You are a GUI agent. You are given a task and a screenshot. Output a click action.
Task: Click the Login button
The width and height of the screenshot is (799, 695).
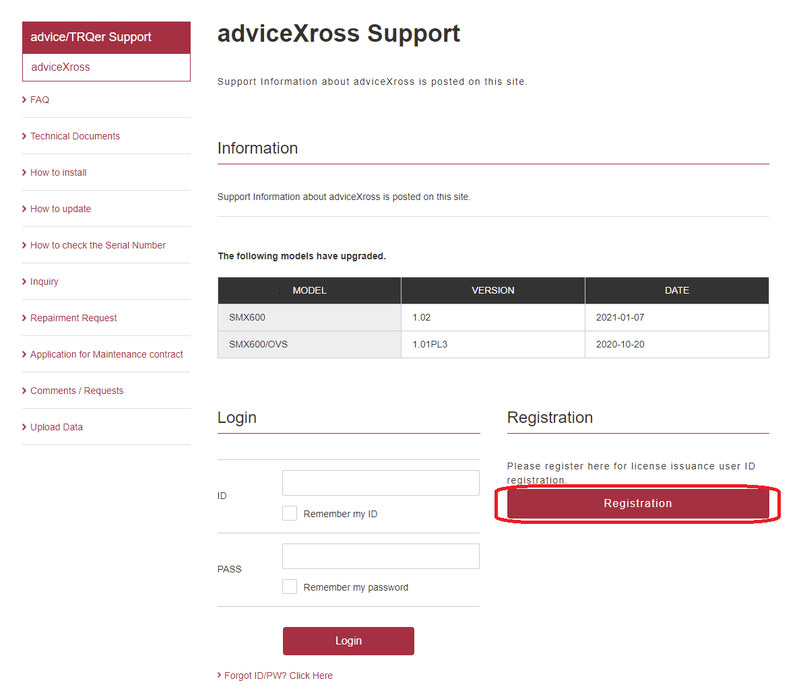pyautogui.click(x=348, y=641)
